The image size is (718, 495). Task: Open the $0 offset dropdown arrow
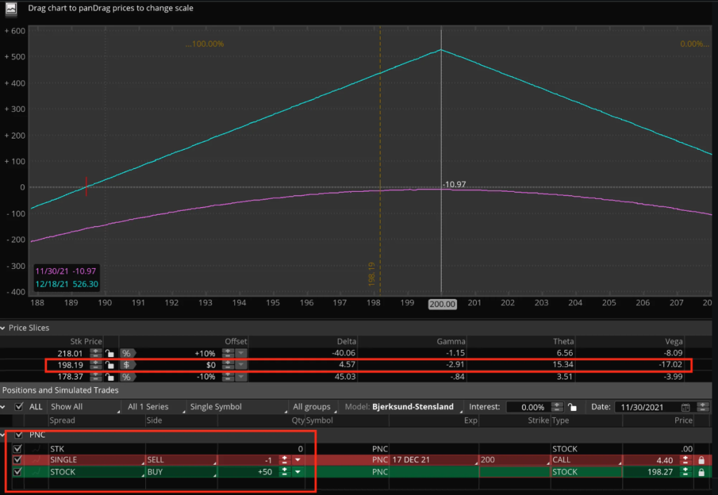241,365
